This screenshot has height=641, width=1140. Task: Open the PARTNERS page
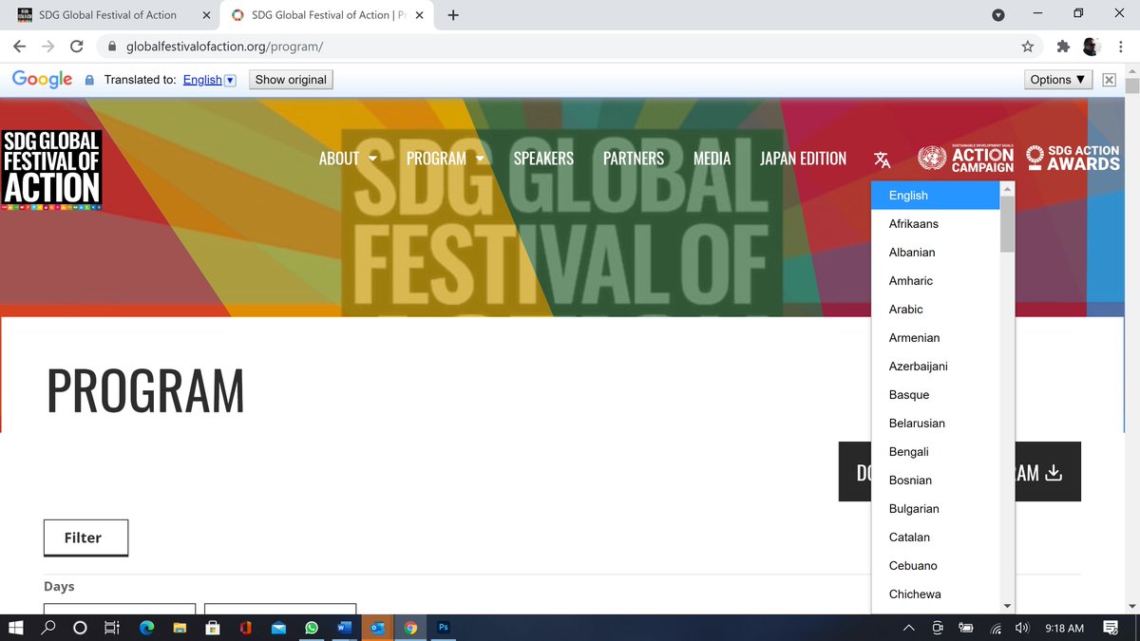[x=634, y=159]
